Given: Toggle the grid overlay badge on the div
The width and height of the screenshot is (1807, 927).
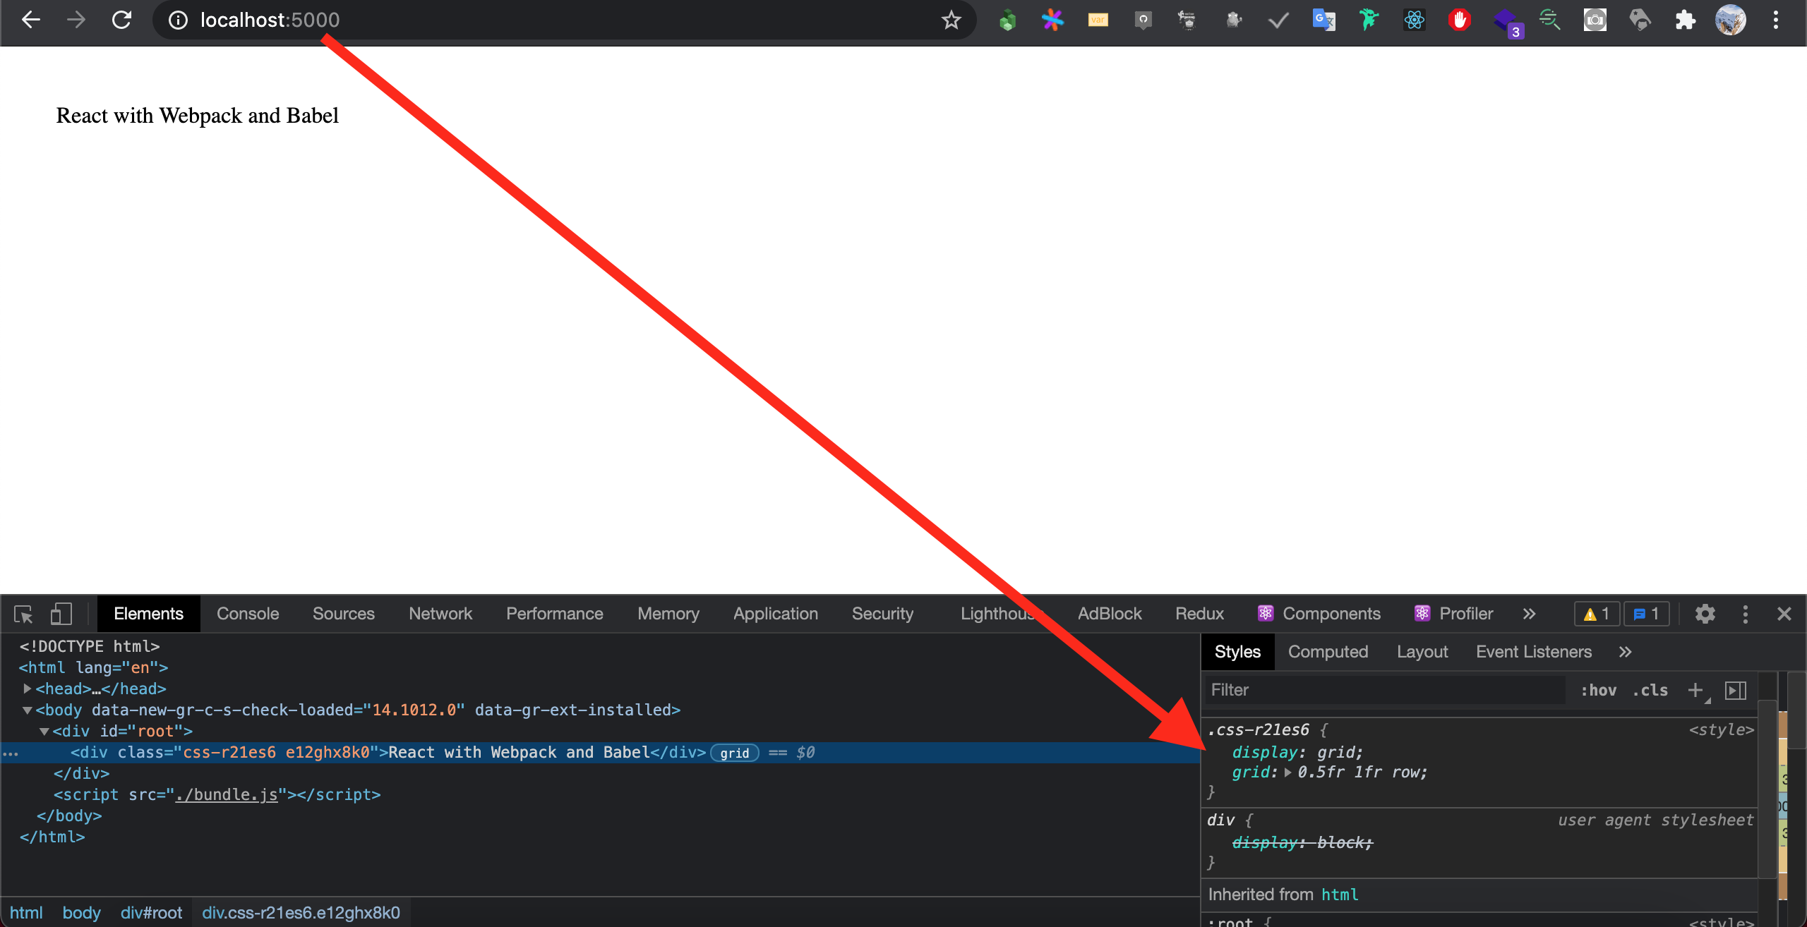Looking at the screenshot, I should point(735,753).
